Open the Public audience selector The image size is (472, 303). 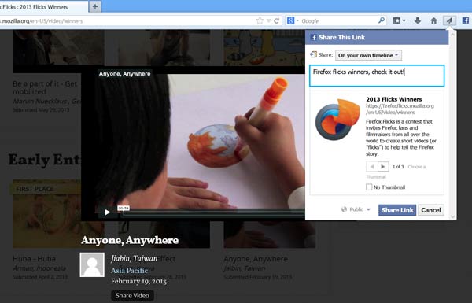[x=356, y=209]
